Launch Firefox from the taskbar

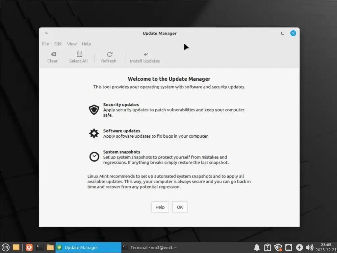click(29, 247)
